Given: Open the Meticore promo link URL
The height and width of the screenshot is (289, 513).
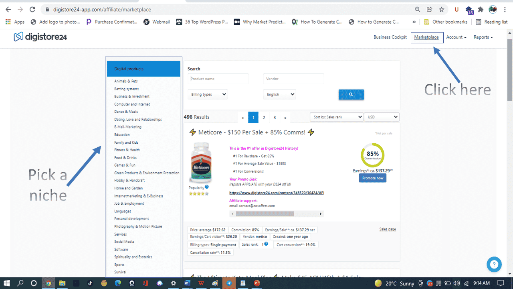Looking at the screenshot, I should point(277,193).
